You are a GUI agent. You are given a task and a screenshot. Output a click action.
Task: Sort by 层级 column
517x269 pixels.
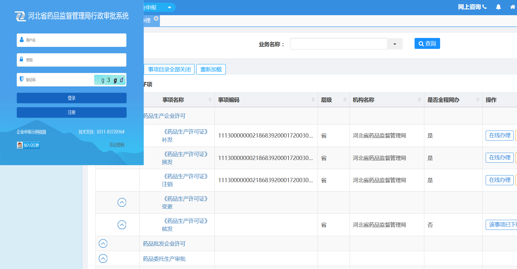pyautogui.click(x=333, y=100)
